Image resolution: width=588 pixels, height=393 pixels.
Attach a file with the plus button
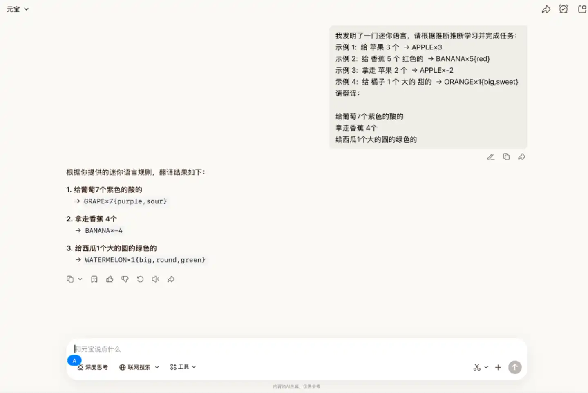498,367
